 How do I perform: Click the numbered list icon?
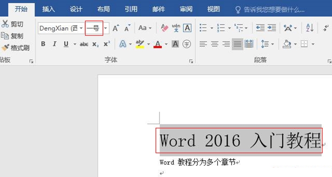click(221, 28)
